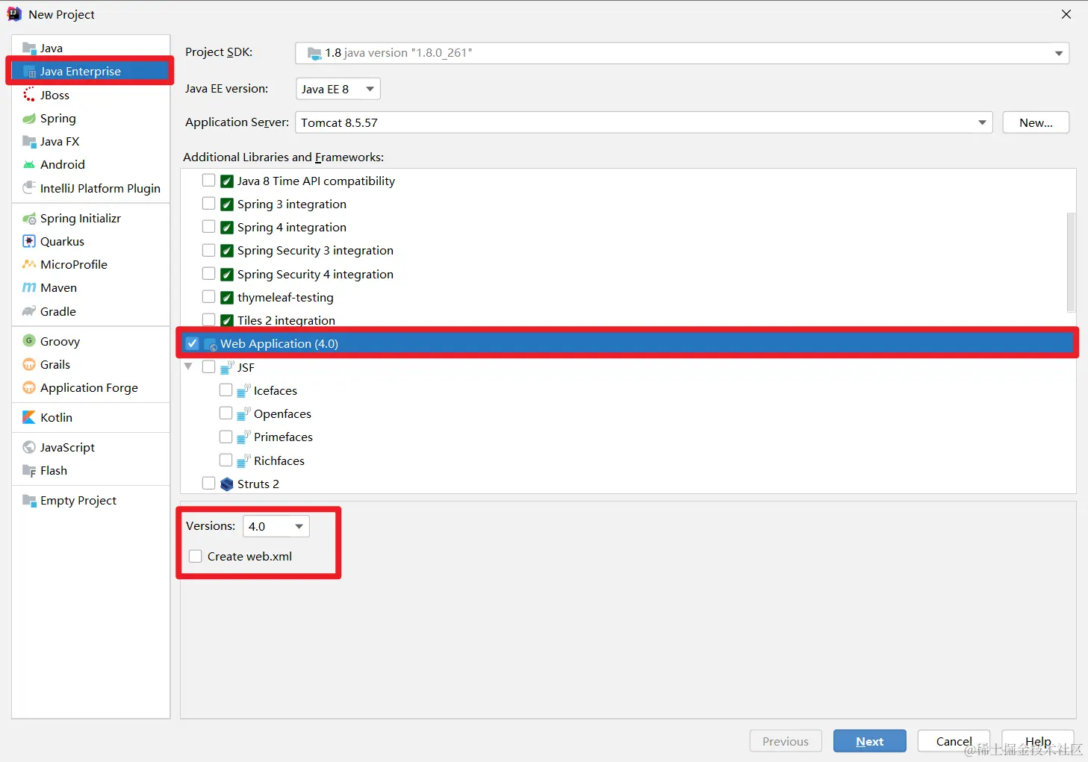Click the Previous button

pyautogui.click(x=786, y=741)
